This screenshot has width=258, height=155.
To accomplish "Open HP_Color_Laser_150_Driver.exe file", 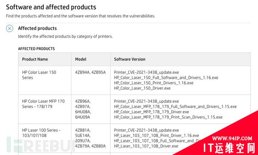I will coord(142,88).
